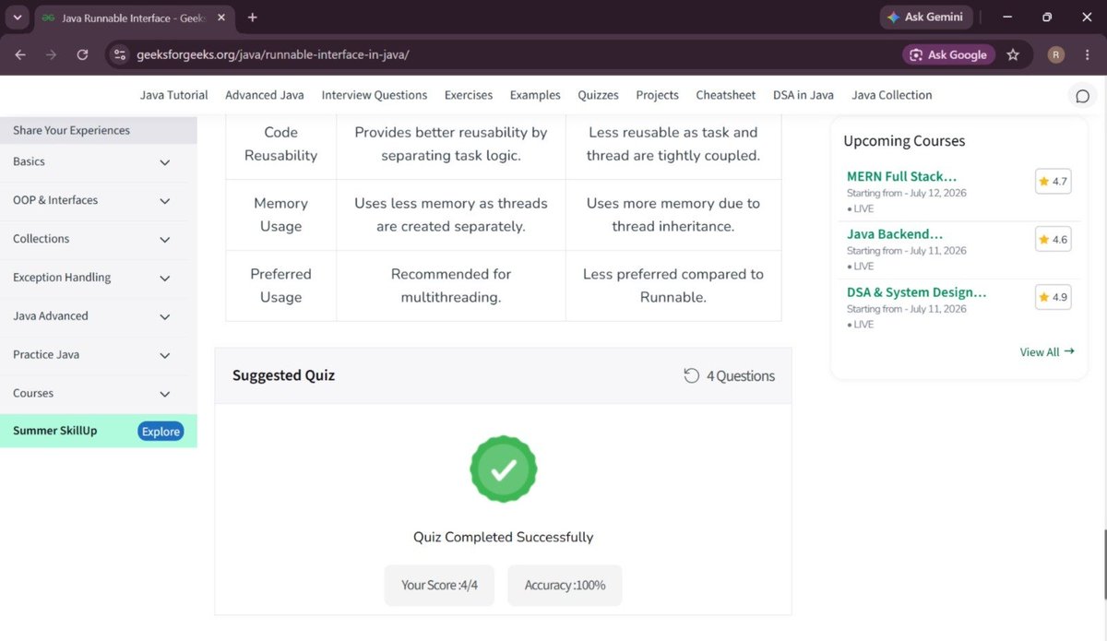
Task: Bookmark this page with star icon
Action: [1013, 54]
